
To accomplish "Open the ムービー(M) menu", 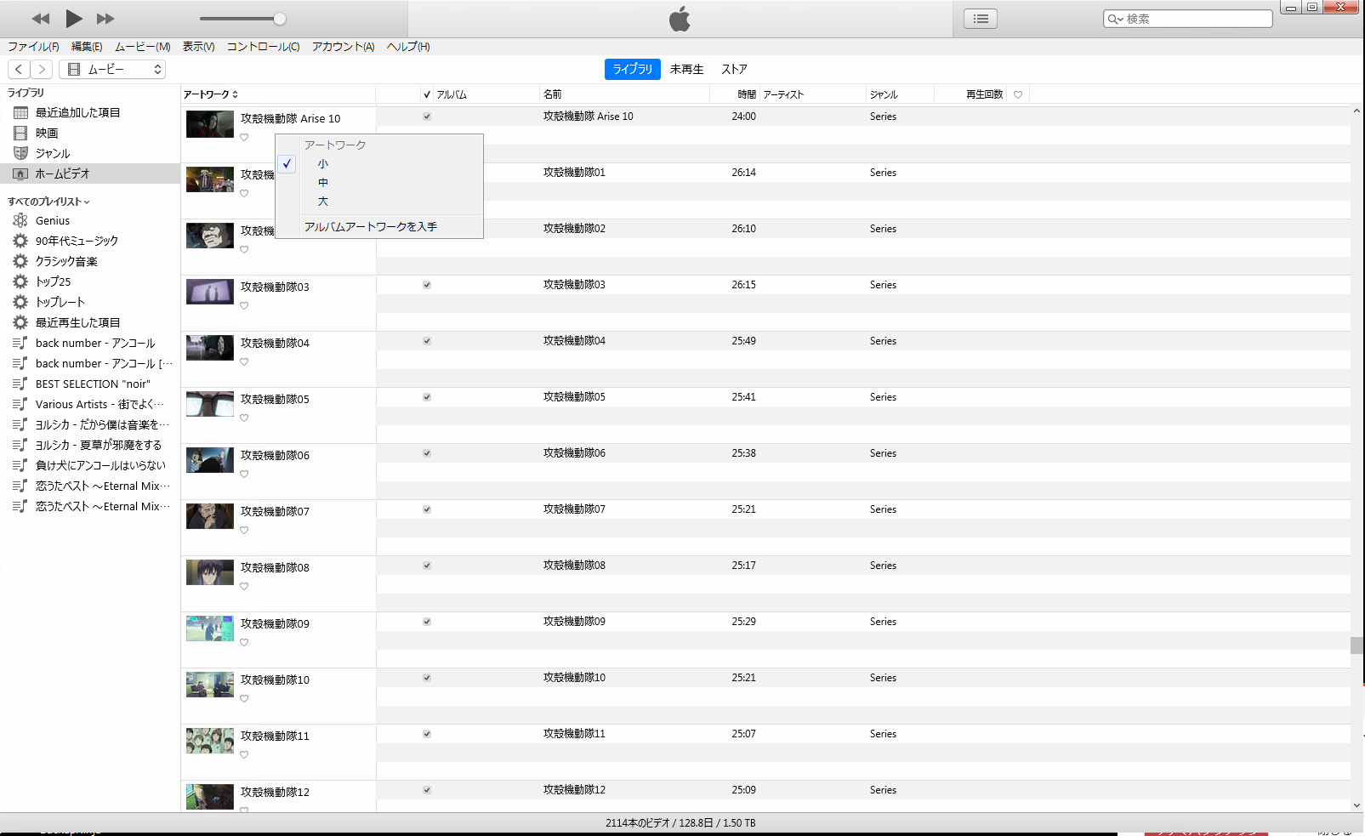I will tap(143, 47).
